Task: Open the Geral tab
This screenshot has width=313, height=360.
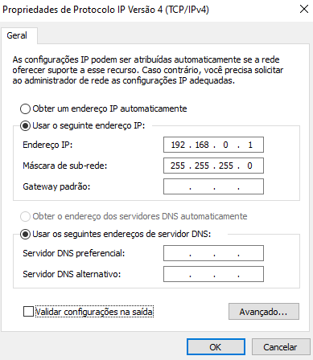Action: coord(17,35)
